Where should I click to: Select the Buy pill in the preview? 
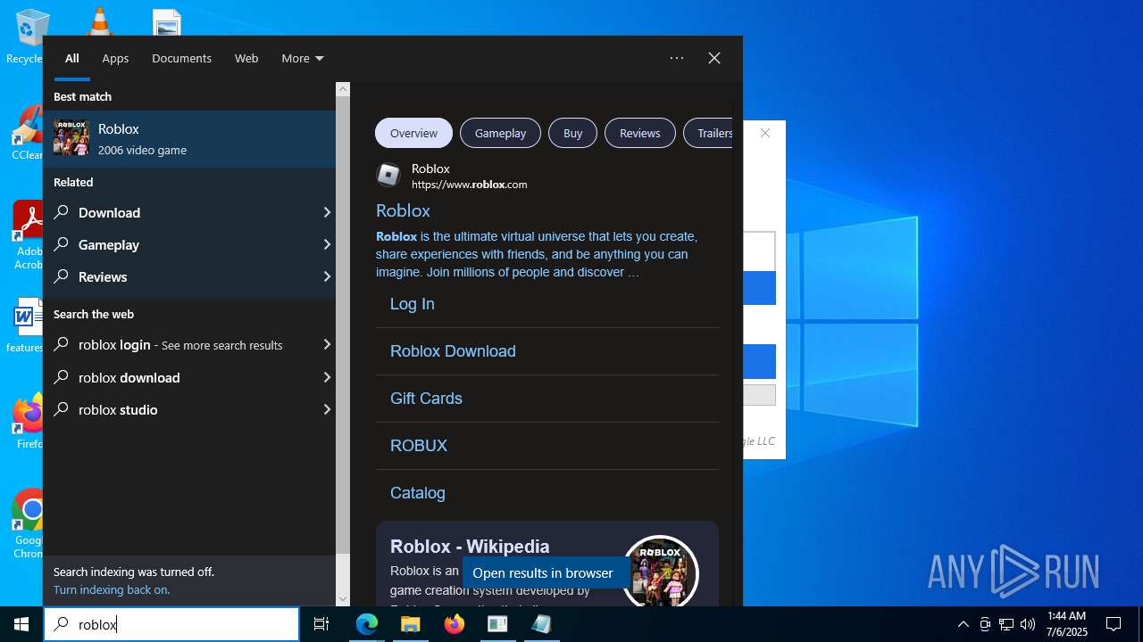tap(572, 133)
